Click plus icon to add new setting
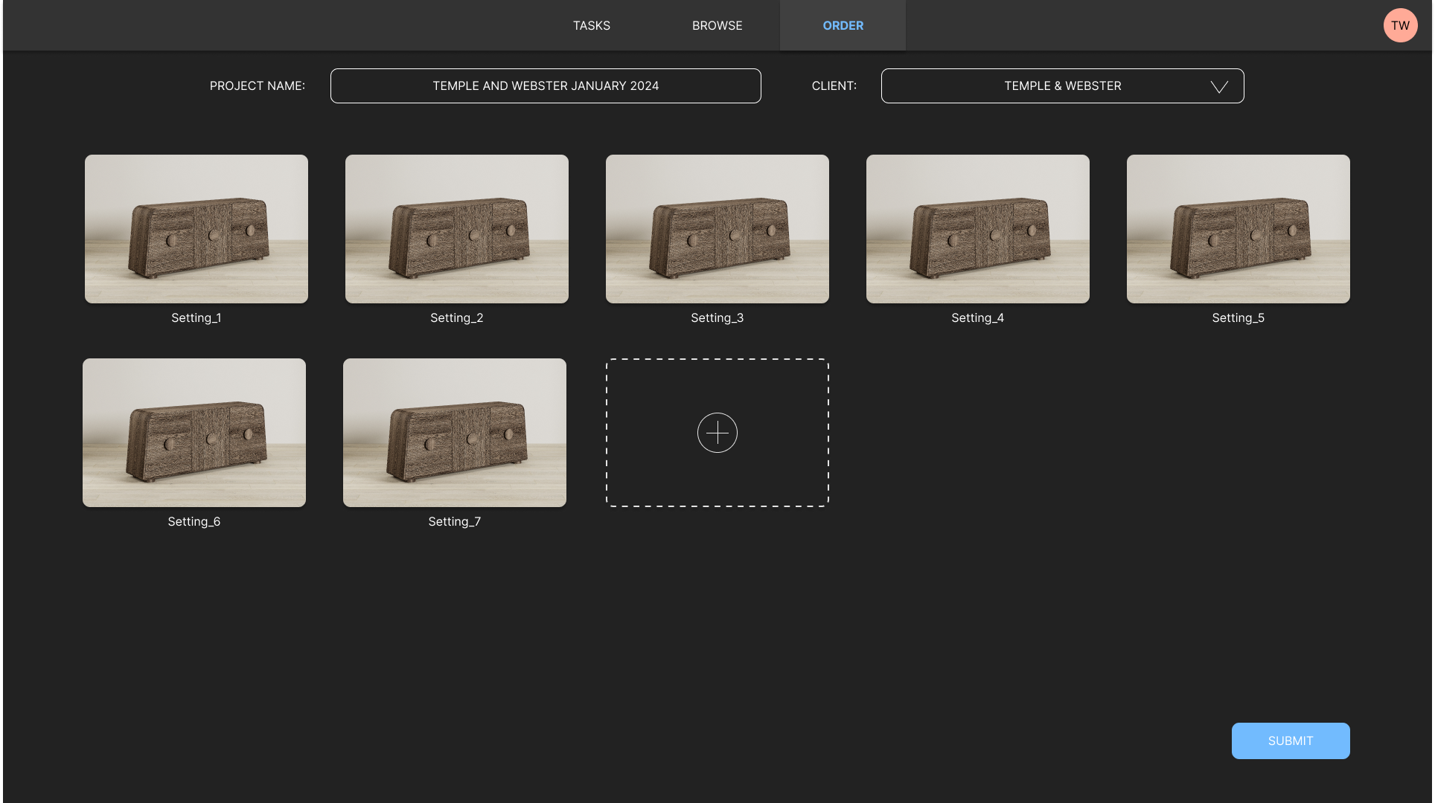The image size is (1435, 803). click(x=717, y=433)
